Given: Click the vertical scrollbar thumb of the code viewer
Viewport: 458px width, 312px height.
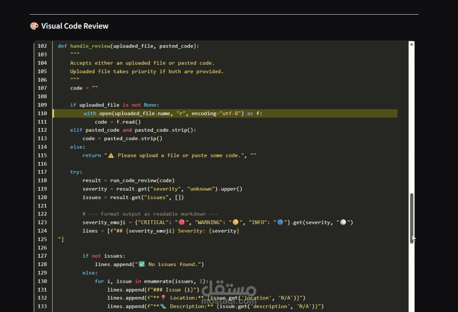Looking at the screenshot, I should click(412, 218).
